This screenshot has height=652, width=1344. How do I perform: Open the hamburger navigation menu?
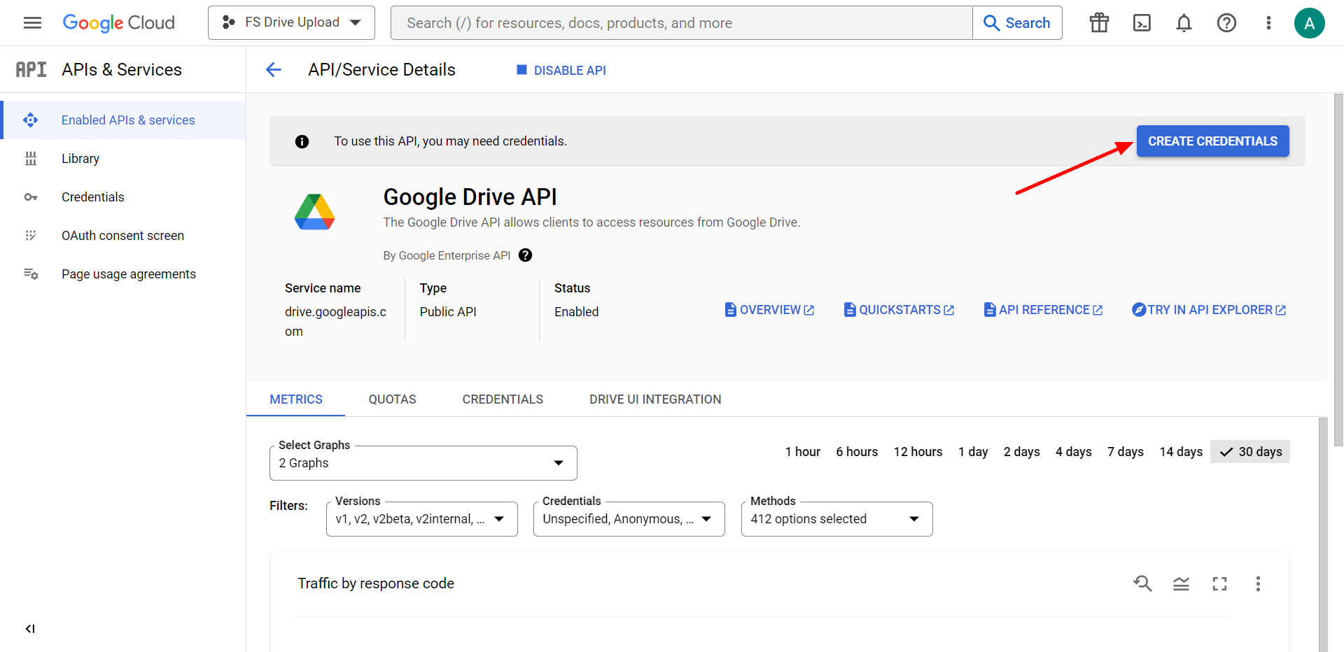tap(32, 23)
